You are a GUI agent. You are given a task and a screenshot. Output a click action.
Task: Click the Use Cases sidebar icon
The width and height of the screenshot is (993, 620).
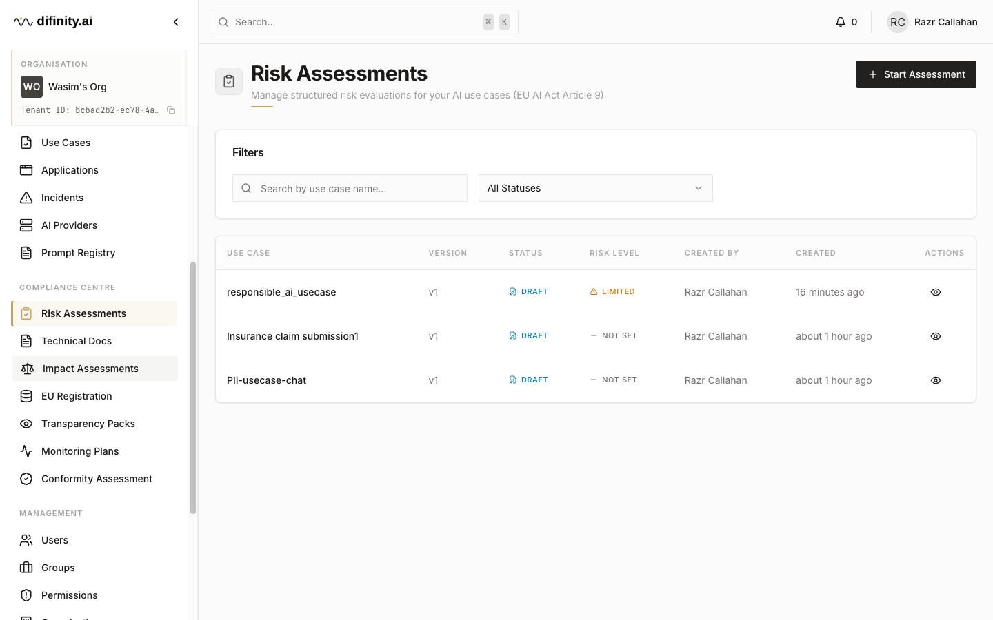pyautogui.click(x=26, y=143)
